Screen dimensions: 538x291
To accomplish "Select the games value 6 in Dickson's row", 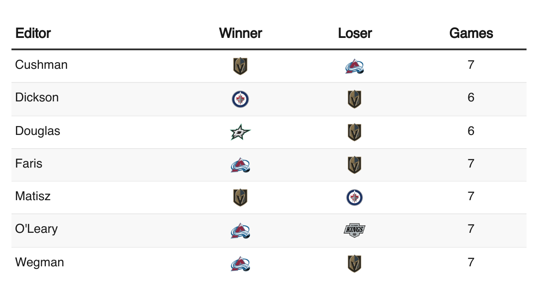I will coord(471,97).
